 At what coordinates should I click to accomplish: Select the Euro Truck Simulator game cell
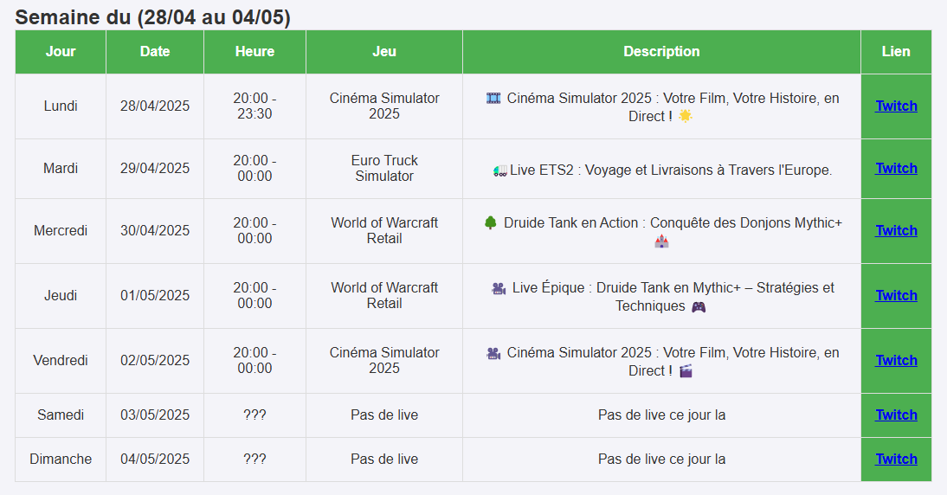click(x=384, y=168)
